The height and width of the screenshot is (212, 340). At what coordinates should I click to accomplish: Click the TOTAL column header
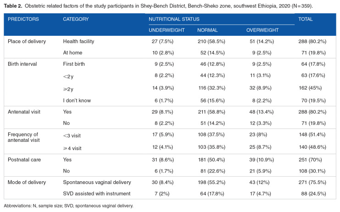[305, 20]
